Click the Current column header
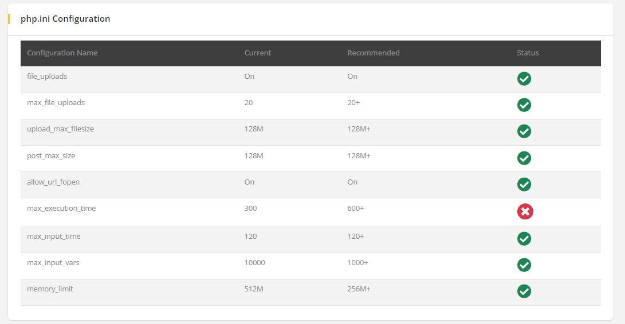The image size is (625, 324). [x=258, y=53]
